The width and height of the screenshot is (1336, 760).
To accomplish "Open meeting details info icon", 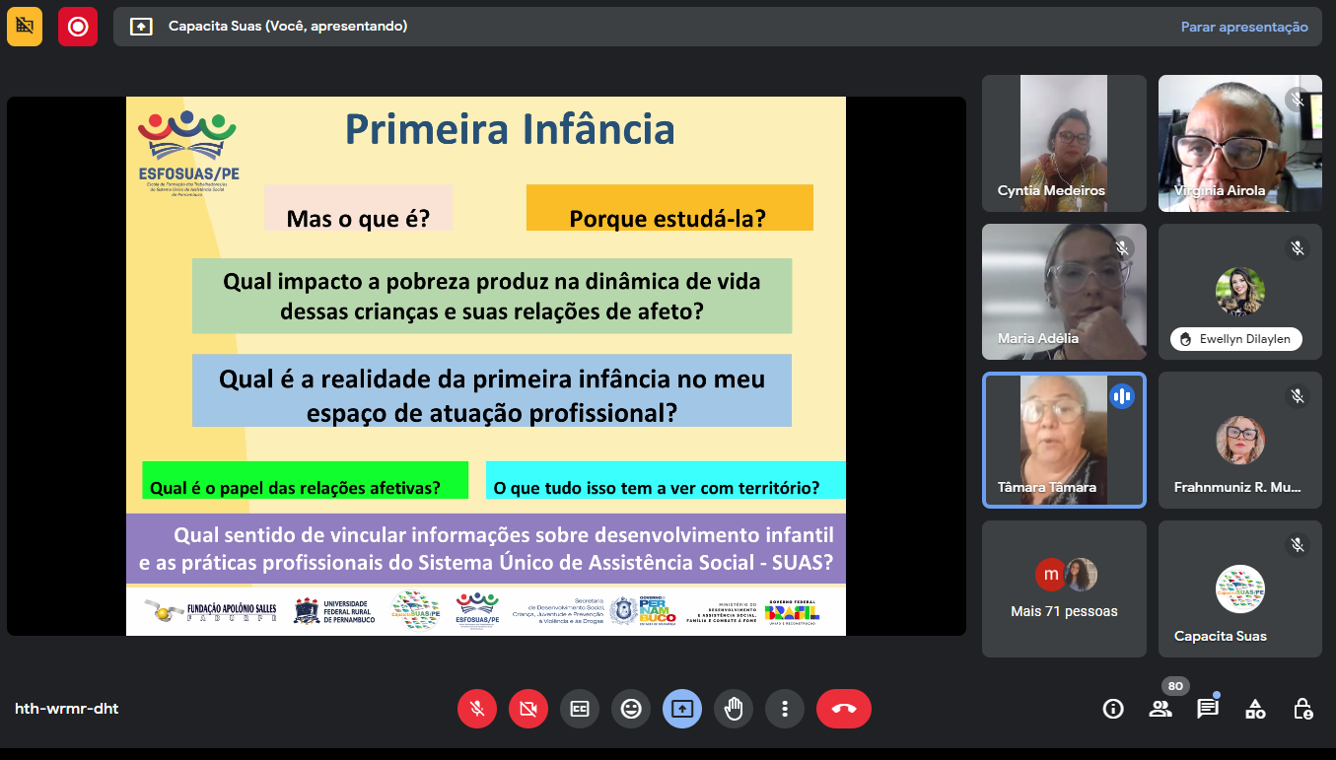I will point(1113,708).
